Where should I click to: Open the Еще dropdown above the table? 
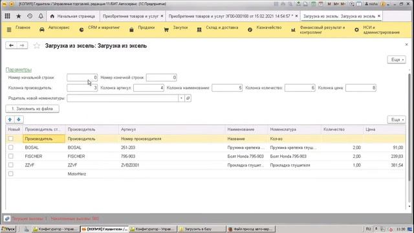pos(397,120)
